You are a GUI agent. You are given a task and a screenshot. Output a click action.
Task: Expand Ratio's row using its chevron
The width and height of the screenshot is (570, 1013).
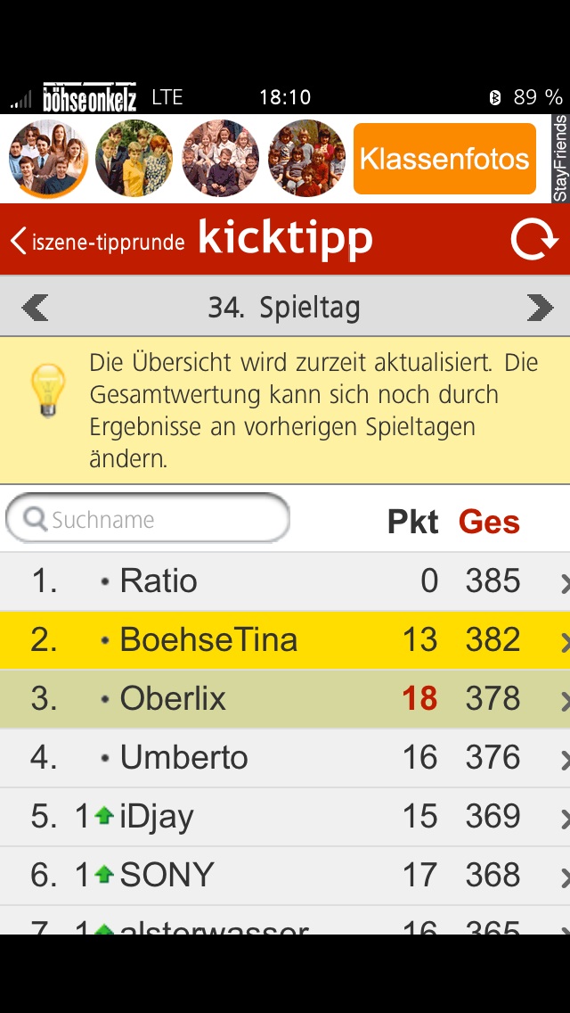(x=565, y=583)
